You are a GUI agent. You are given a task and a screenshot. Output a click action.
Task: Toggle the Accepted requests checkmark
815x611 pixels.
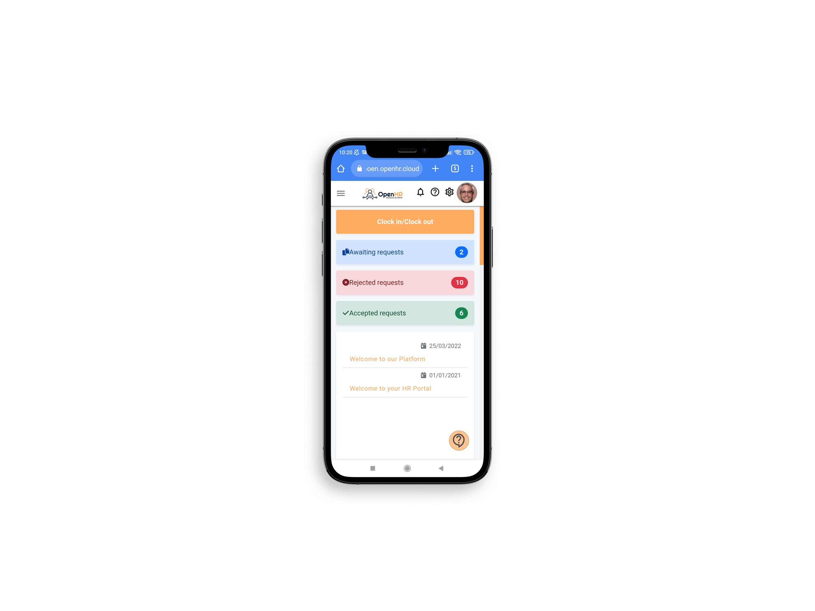point(344,313)
